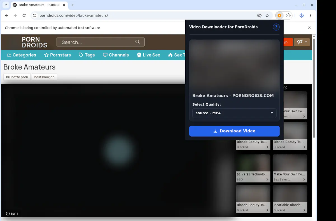Open the Insatiable Blonde ad card
Image resolution: width=336 pixels, height=221 pixels.
(290, 199)
